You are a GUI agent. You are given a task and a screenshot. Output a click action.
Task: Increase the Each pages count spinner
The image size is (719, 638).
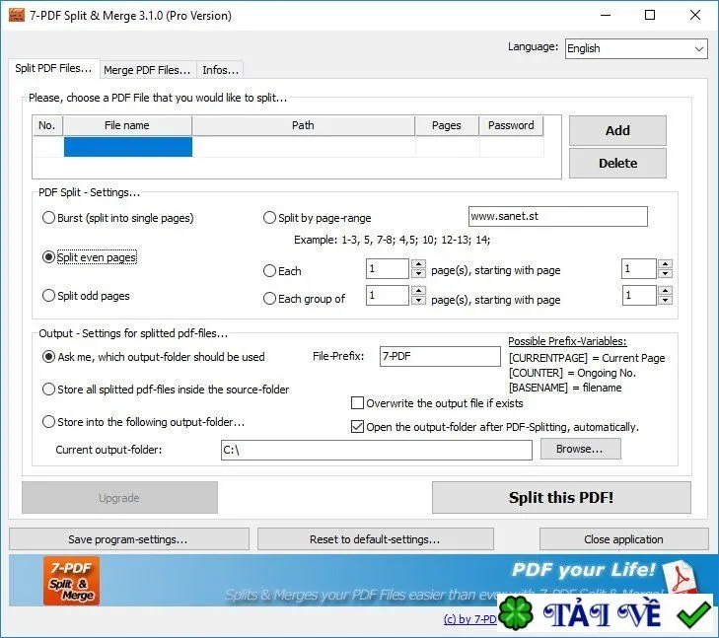pyautogui.click(x=418, y=264)
